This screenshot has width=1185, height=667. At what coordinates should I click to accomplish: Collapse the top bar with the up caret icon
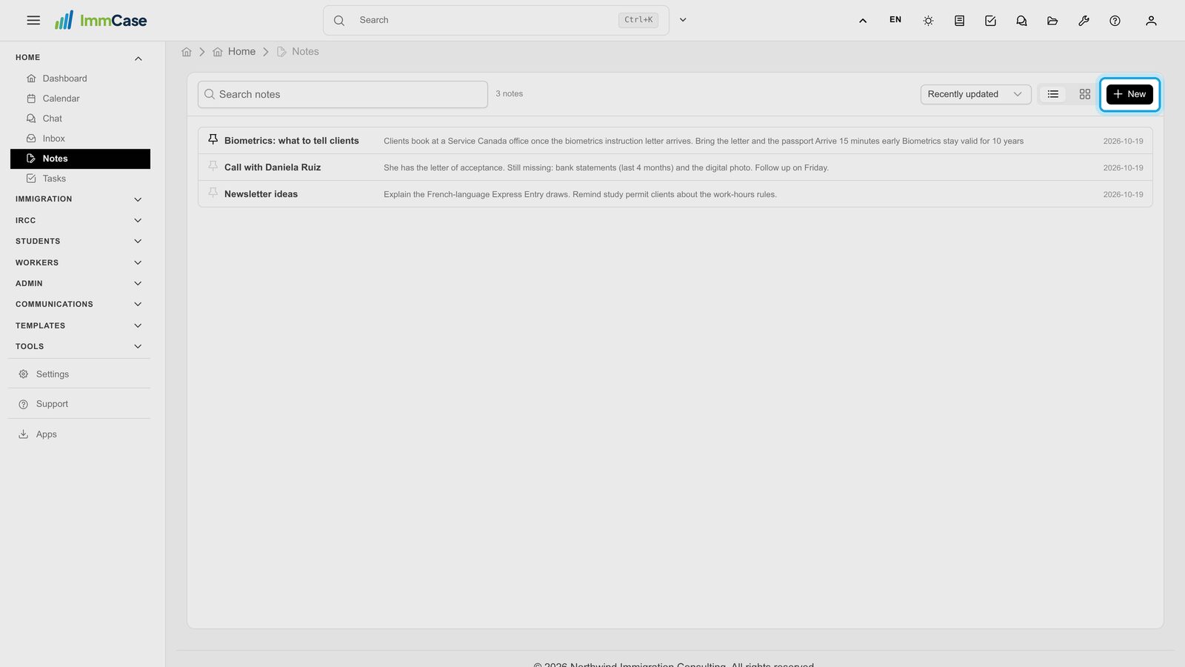click(x=863, y=21)
